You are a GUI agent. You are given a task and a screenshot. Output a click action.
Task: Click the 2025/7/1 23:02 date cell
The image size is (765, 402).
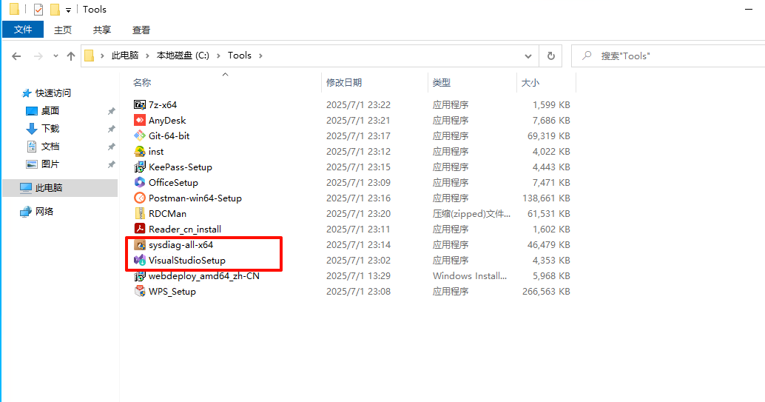(x=359, y=261)
